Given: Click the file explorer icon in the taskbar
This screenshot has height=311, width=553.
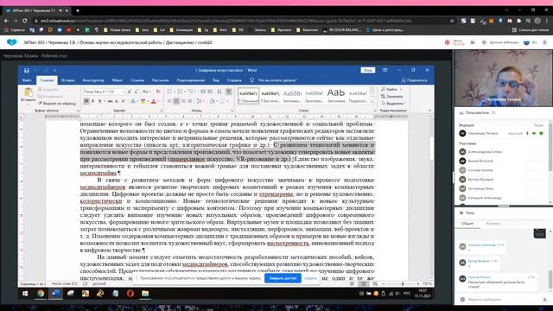Looking at the screenshot, I should [145, 294].
